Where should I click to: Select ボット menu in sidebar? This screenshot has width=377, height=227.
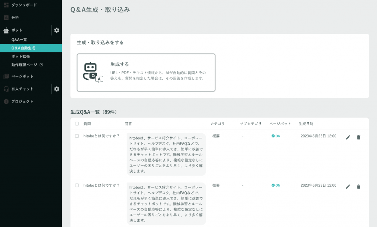(17, 30)
